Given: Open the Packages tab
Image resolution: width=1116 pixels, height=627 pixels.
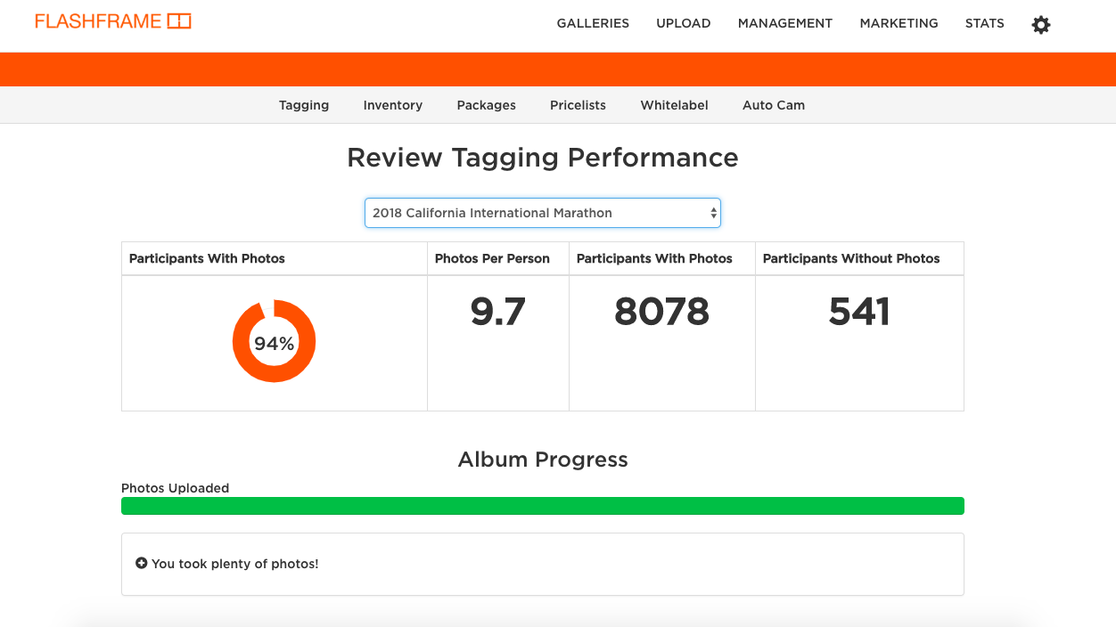Looking at the screenshot, I should 486,105.
